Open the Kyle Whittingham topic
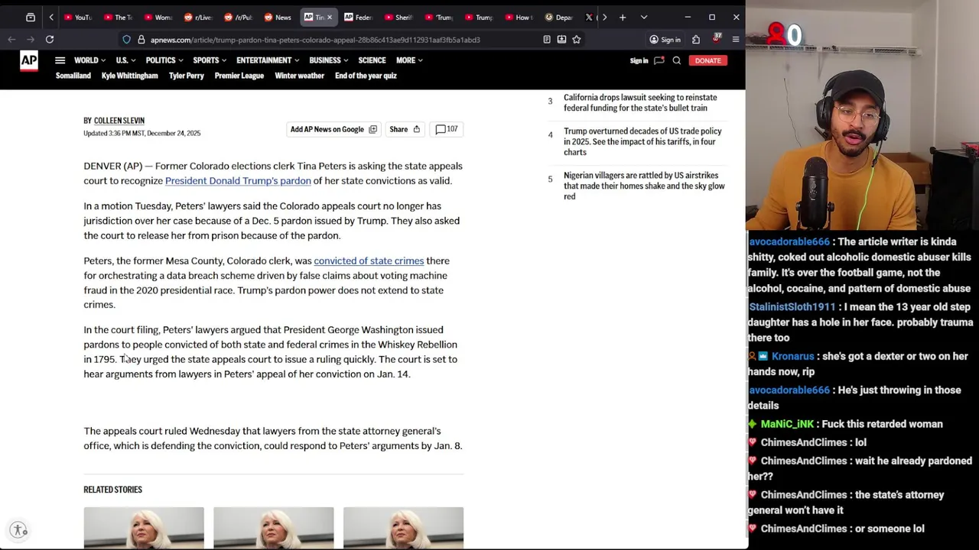 (x=130, y=76)
